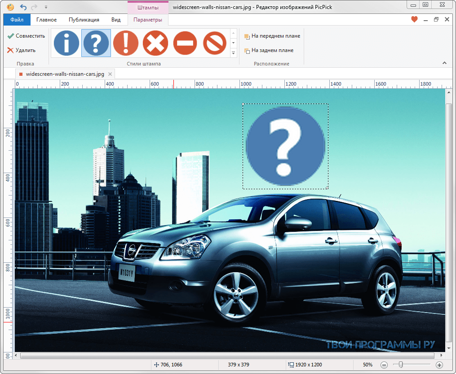Open the Параметры tab

(x=148, y=20)
